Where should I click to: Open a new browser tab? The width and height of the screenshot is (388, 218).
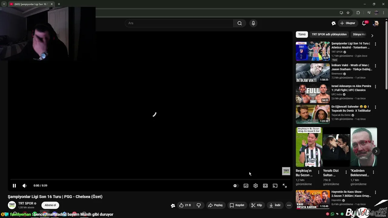tap(59, 4)
